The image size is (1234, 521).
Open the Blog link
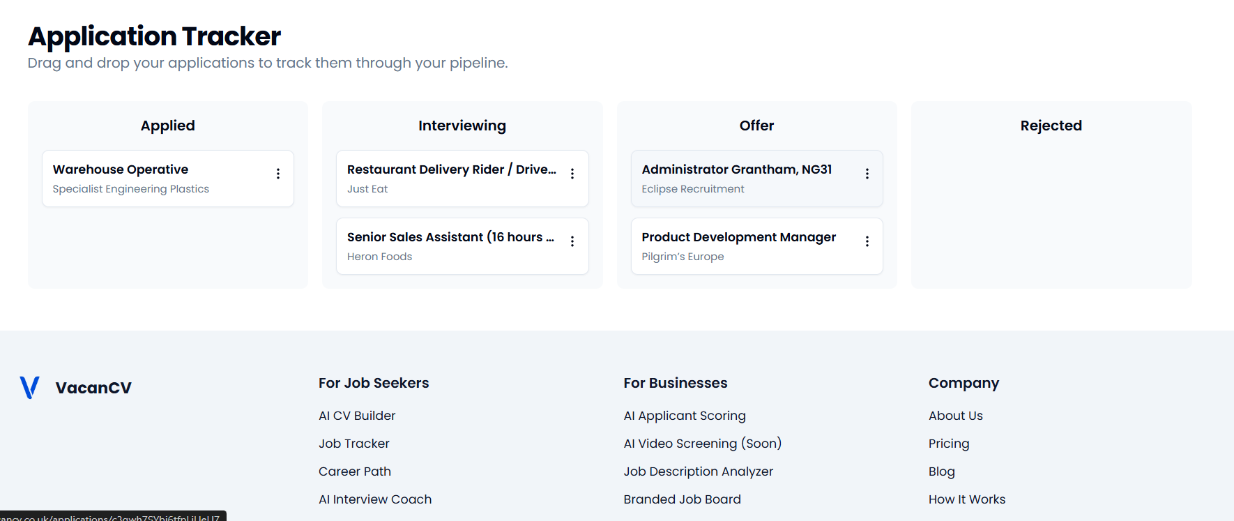[941, 471]
